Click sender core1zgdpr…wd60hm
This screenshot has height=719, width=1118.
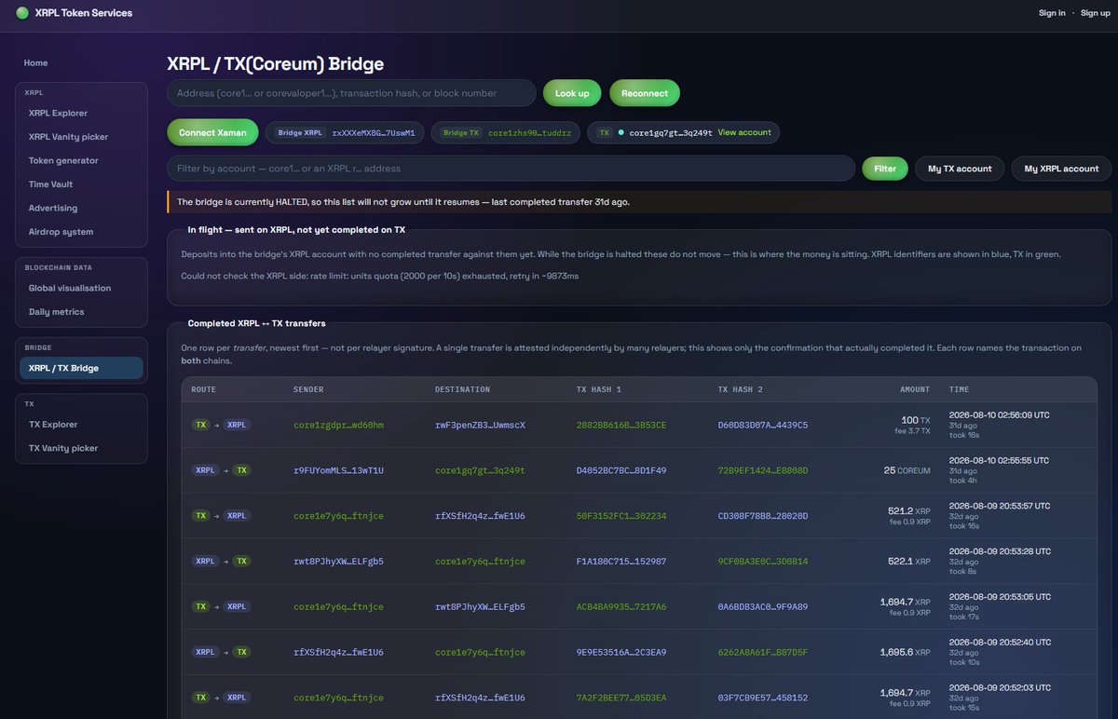tap(338, 426)
